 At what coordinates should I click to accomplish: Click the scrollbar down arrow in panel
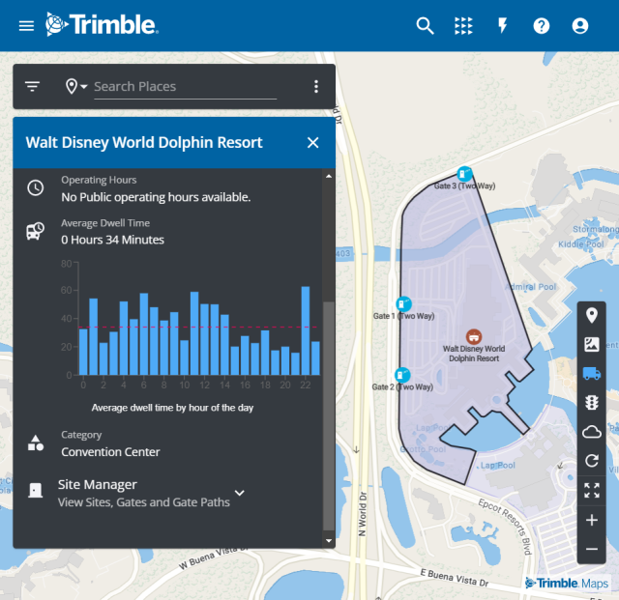(x=329, y=541)
